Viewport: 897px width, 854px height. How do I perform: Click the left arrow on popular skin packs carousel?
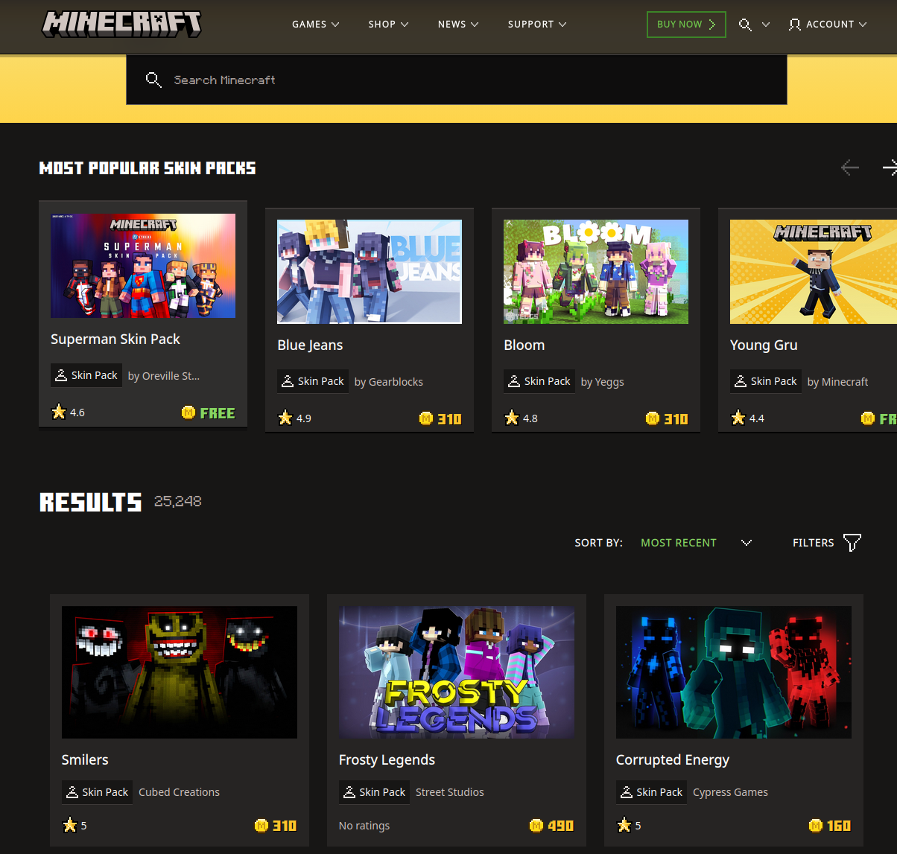(x=849, y=168)
